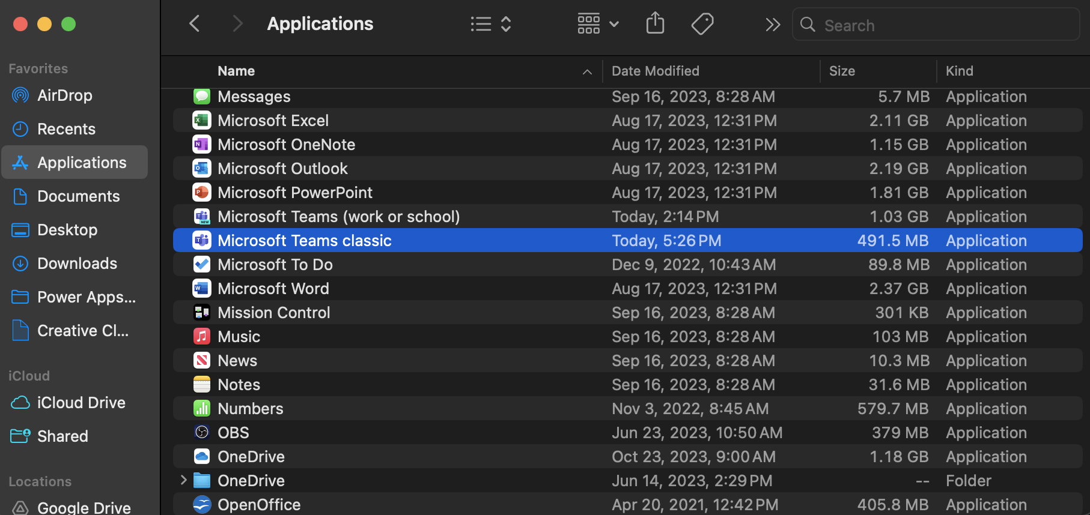The image size is (1090, 515).
Task: Show more toolbar items with double chevron
Action: click(x=773, y=25)
